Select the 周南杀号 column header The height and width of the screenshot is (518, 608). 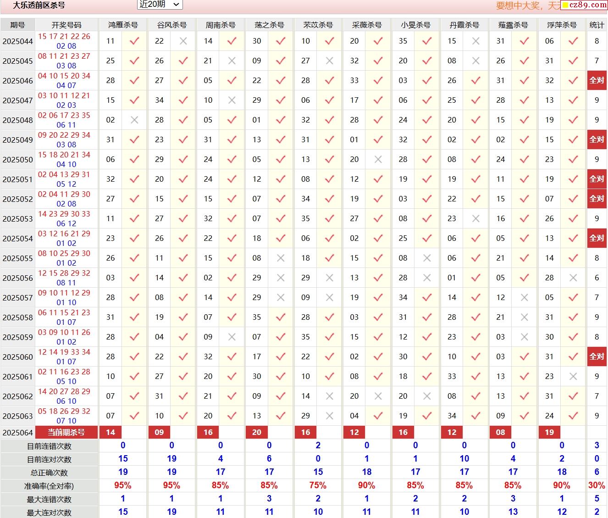click(x=221, y=25)
